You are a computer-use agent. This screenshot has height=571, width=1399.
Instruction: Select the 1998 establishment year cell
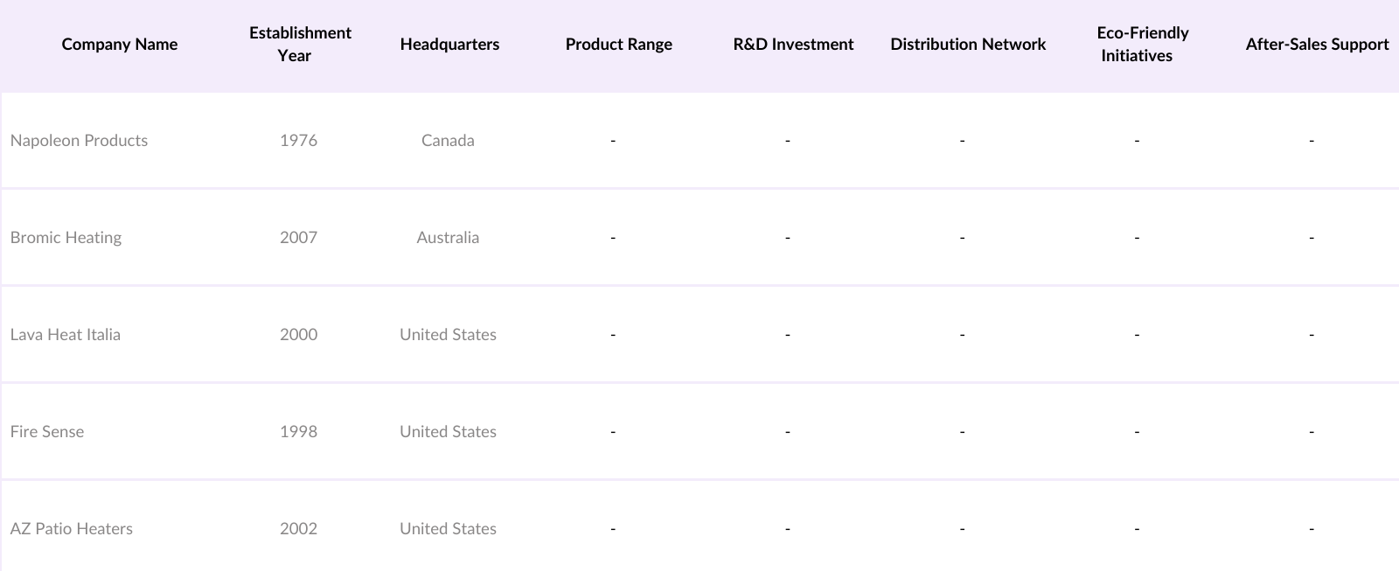click(298, 432)
